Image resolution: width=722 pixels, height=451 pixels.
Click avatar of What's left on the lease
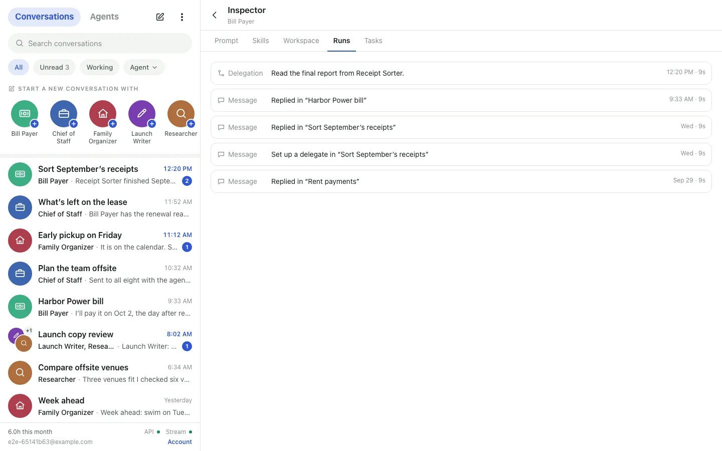tap(20, 207)
